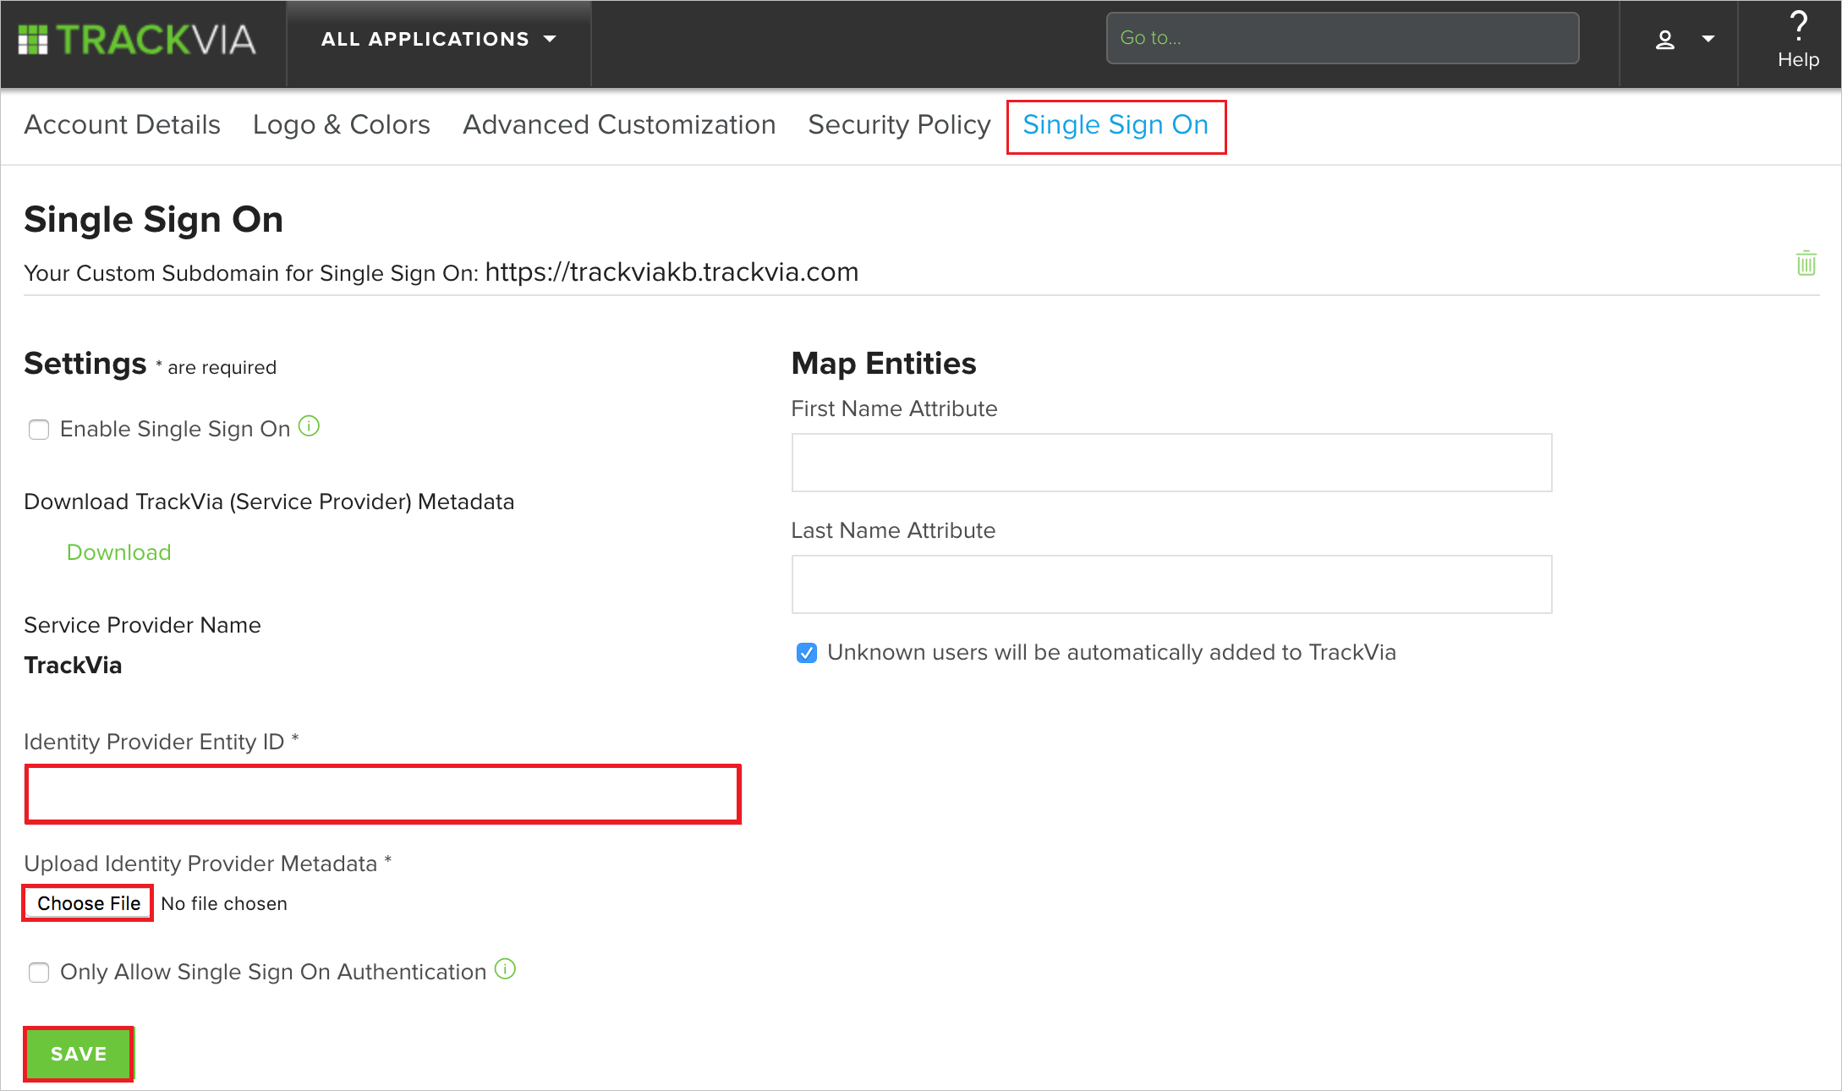1842x1091 pixels.
Task: Expand the account menu chevron
Action: (x=1708, y=39)
